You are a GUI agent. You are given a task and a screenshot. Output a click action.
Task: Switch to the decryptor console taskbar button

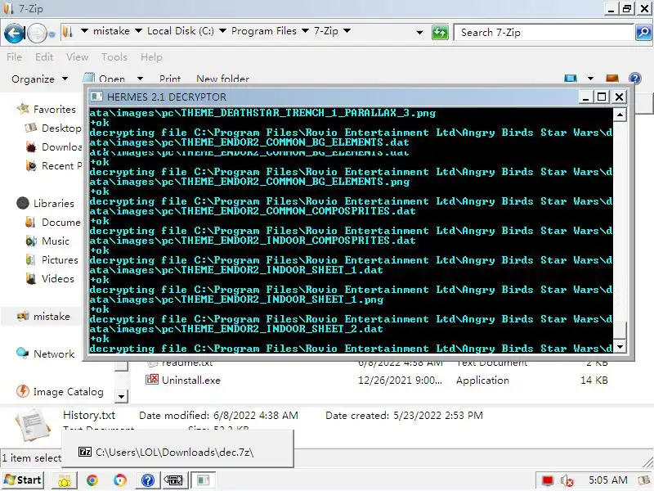coord(203,480)
